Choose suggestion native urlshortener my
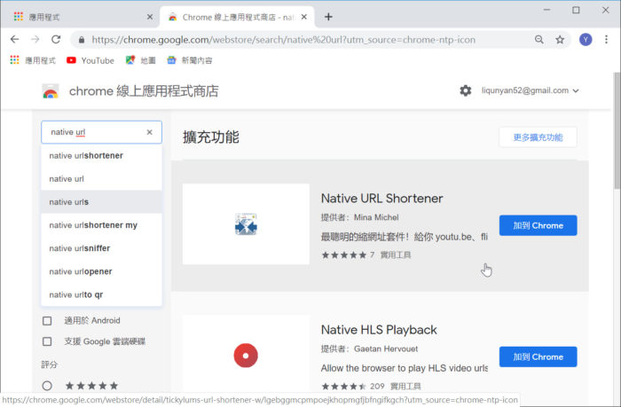Screen dimensions: 621x407 tap(101, 225)
